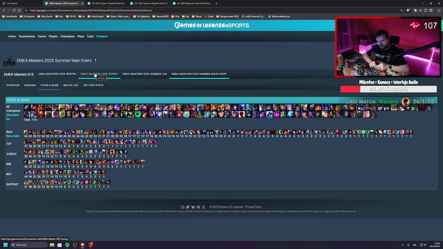The width and height of the screenshot is (443, 249).
Task: Open the Plays menu
Action: pos(81,36)
